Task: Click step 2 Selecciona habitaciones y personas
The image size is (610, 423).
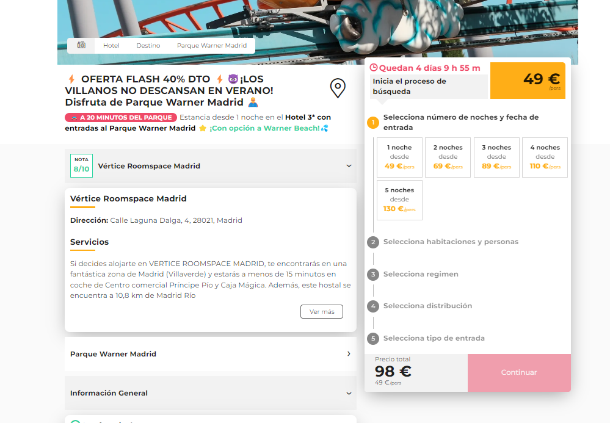Action: tap(451, 242)
